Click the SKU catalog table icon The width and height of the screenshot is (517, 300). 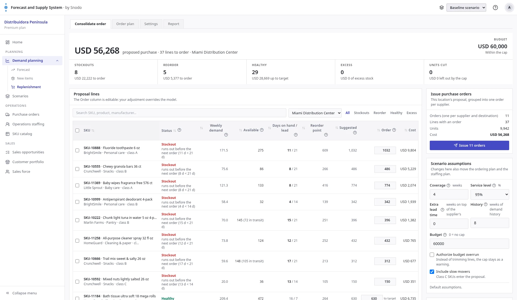pyautogui.click(x=8, y=134)
